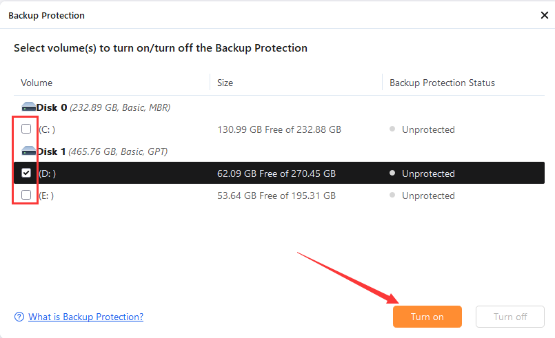
Task: Click the status dot for volume D:
Action: 392,173
